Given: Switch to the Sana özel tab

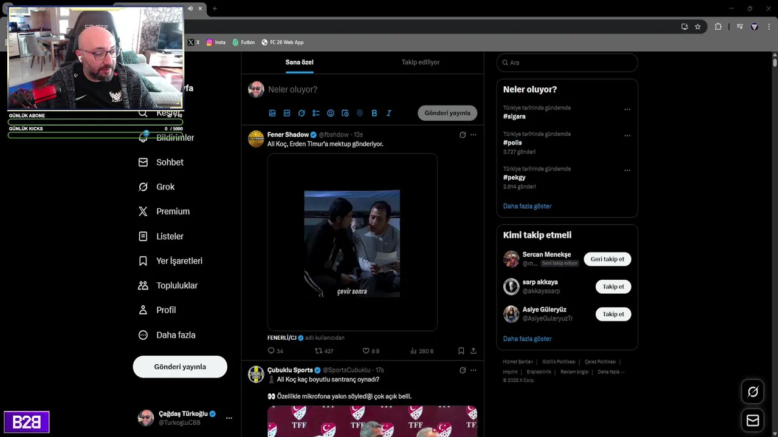Looking at the screenshot, I should click(300, 62).
